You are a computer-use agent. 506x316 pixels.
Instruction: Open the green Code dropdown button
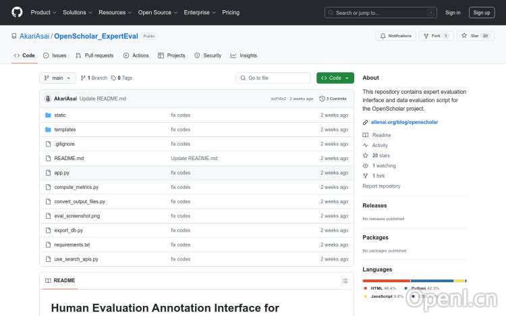pyautogui.click(x=335, y=78)
